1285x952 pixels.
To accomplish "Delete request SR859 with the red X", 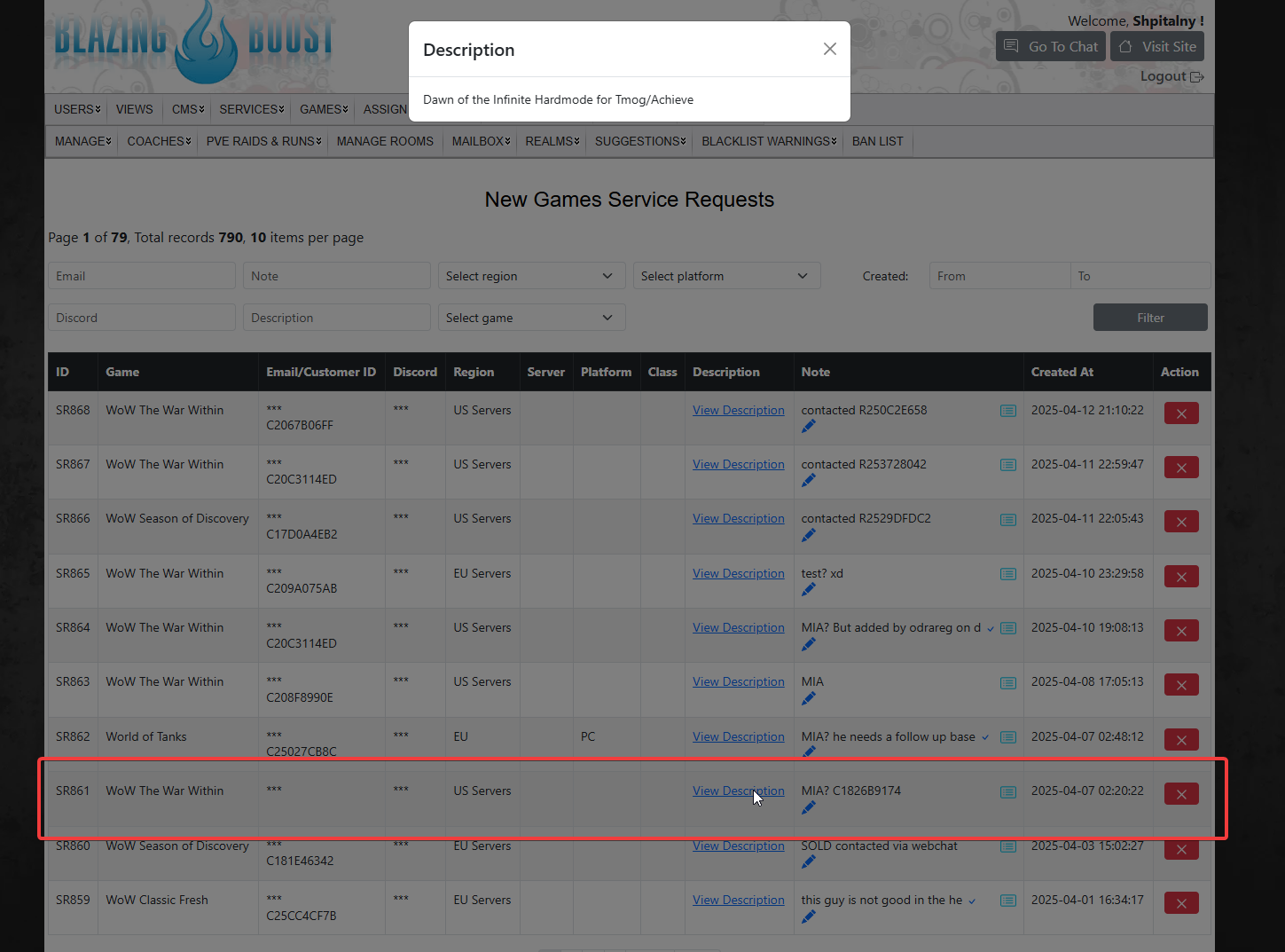I will 1181,903.
